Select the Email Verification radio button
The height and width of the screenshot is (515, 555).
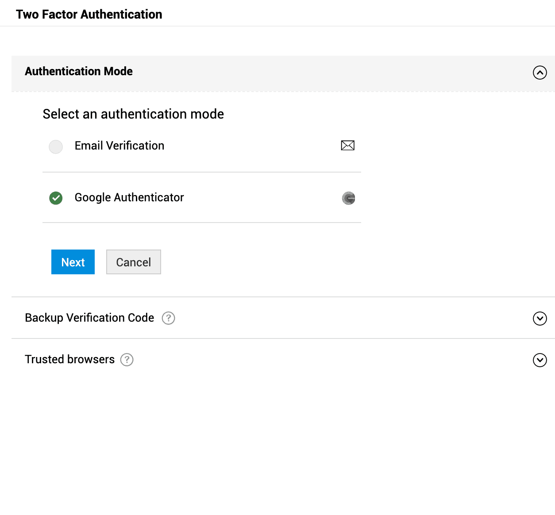coord(56,146)
